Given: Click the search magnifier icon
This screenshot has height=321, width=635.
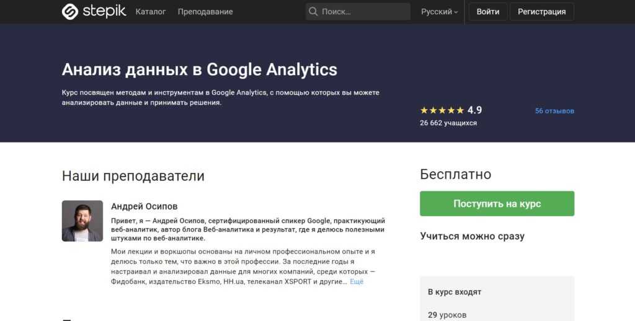Looking at the screenshot, I should tap(313, 12).
